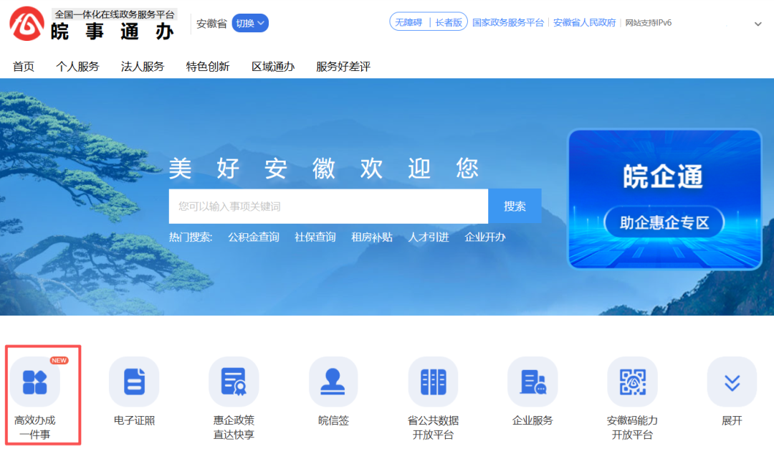Go to the 个人服务 menu

point(77,67)
